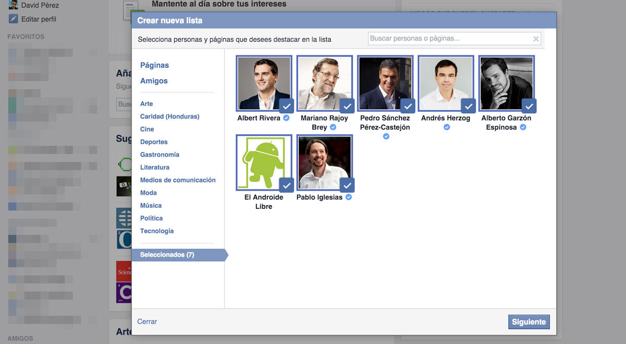
Task: Choose the Tecnología category
Action: coord(156,231)
